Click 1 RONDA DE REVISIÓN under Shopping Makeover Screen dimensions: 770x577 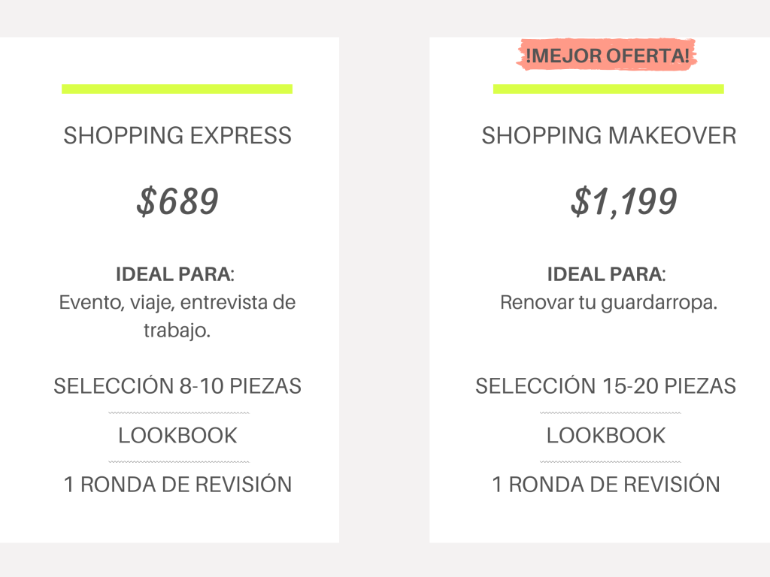[x=606, y=485]
